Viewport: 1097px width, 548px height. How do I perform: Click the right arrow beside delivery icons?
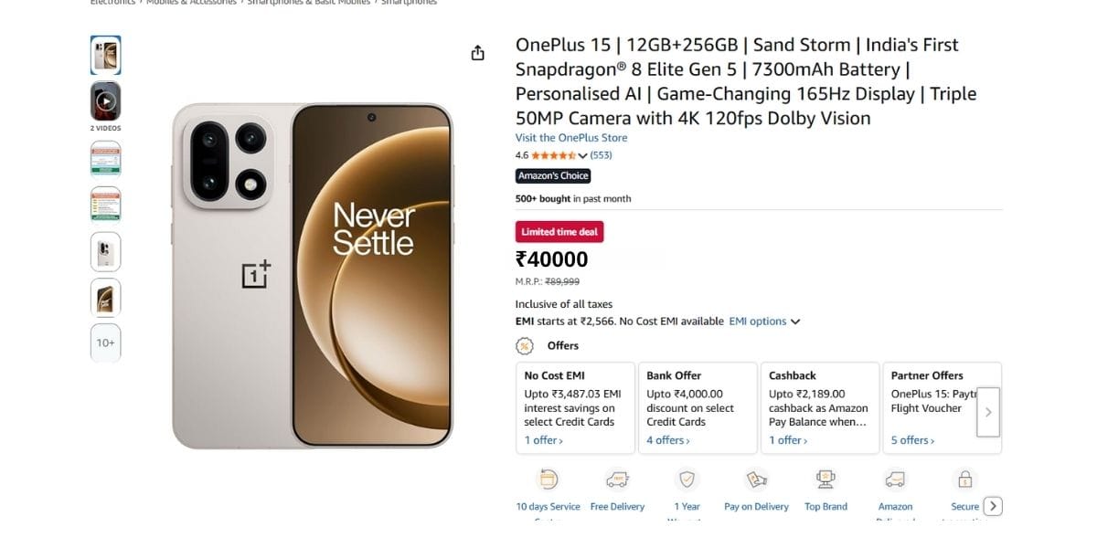(993, 505)
